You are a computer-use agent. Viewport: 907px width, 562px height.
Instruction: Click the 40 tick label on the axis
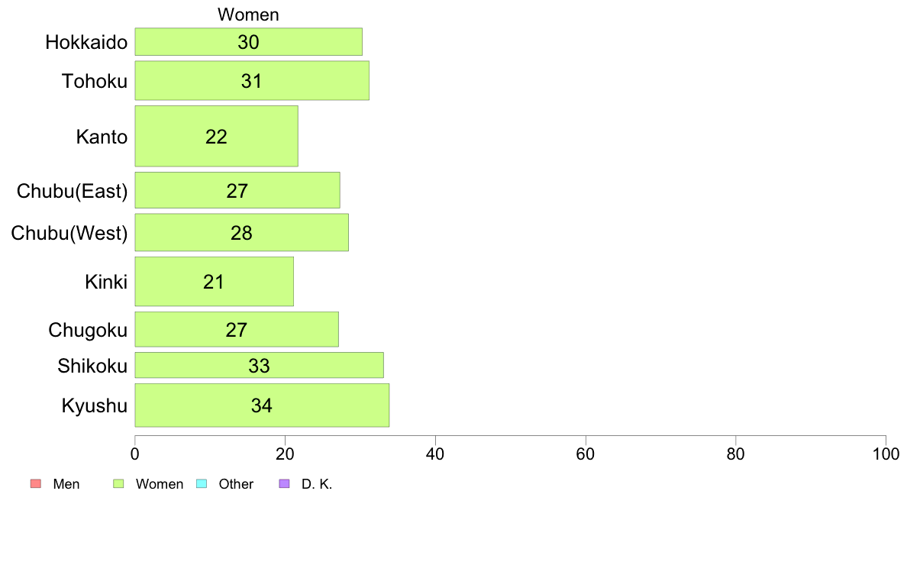(435, 454)
